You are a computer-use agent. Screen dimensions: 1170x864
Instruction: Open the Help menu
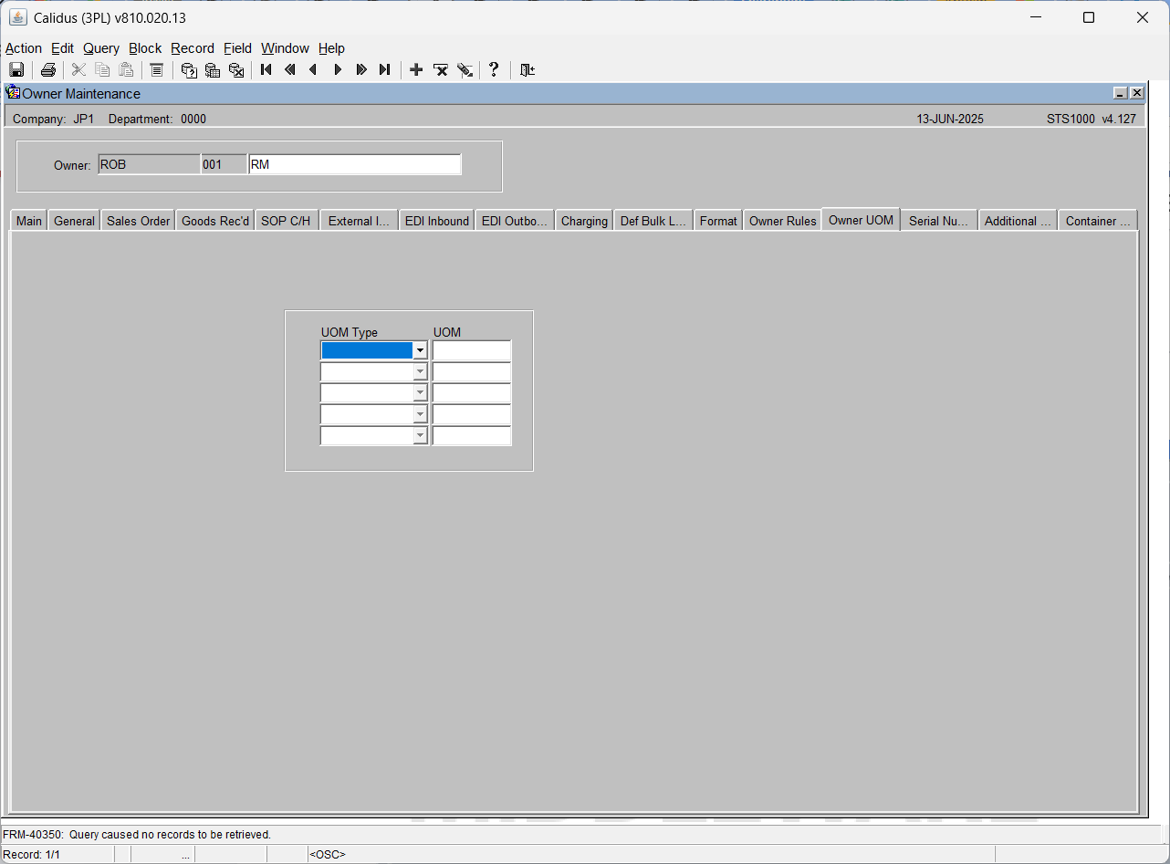331,48
